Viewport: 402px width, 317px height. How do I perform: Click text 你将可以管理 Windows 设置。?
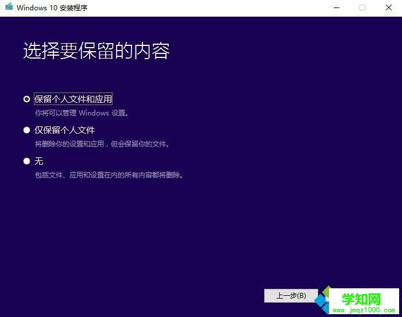pyautogui.click(x=82, y=113)
